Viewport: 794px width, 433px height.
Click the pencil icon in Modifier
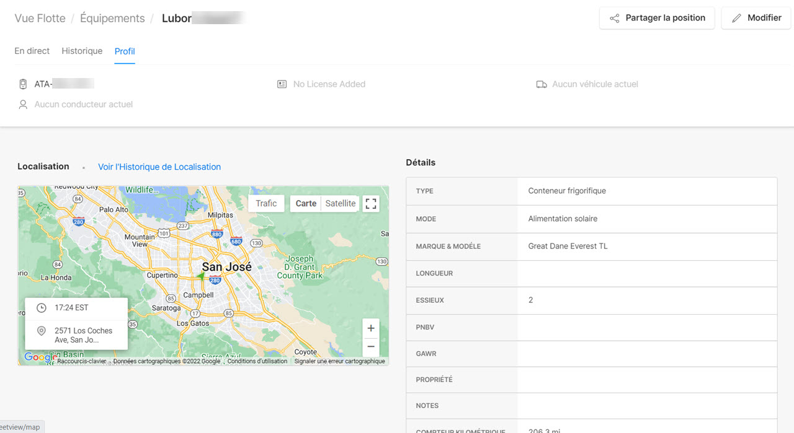[x=736, y=18]
